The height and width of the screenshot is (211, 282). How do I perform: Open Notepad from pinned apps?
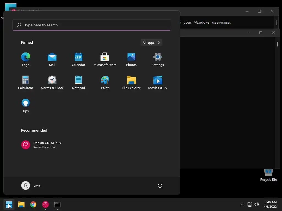[x=78, y=82]
